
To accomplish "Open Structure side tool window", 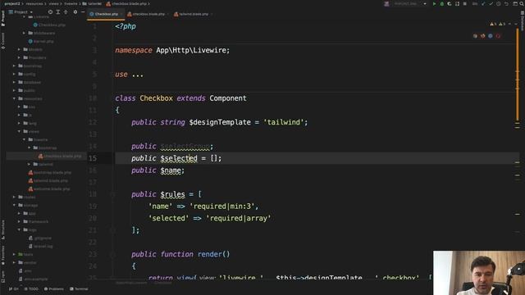I will (3, 229).
